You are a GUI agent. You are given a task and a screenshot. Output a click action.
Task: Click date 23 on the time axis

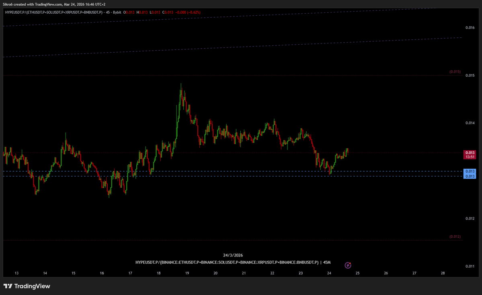(x=301, y=273)
